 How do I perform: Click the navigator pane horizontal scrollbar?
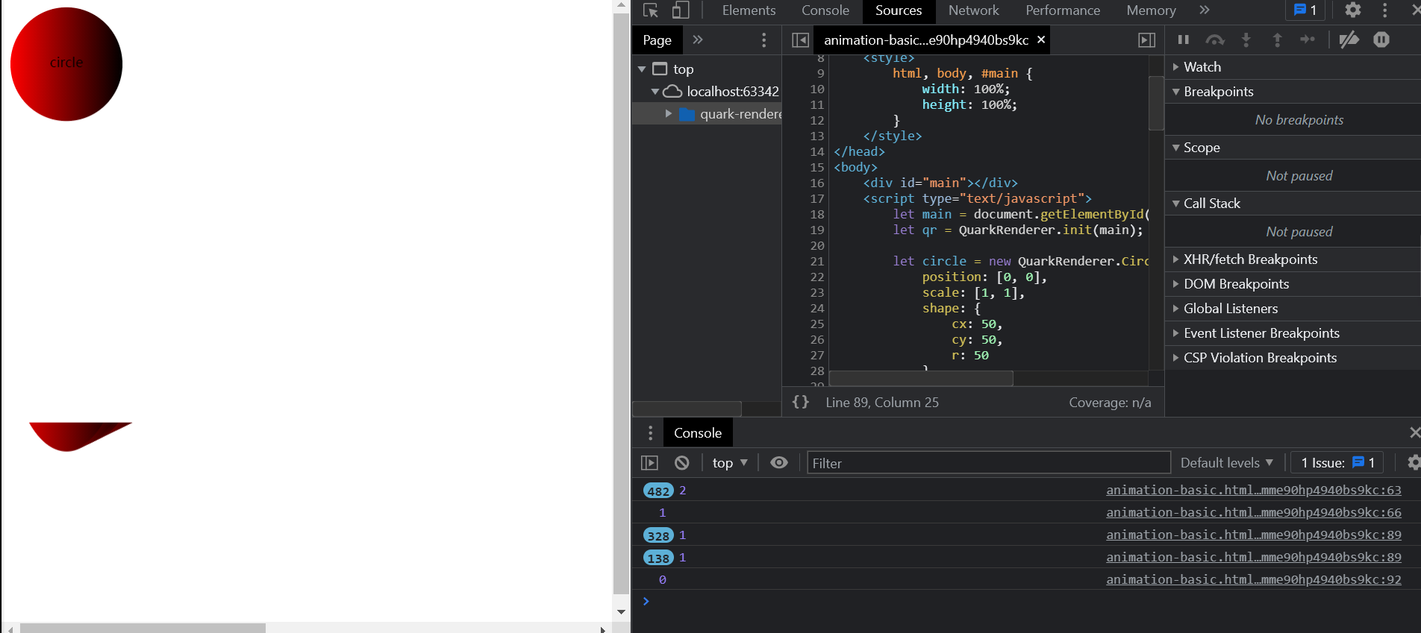coord(687,409)
